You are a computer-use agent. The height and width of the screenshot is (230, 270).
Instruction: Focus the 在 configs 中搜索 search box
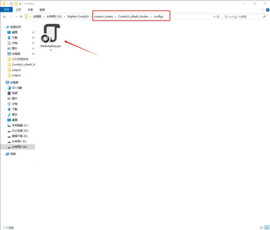pos(245,17)
